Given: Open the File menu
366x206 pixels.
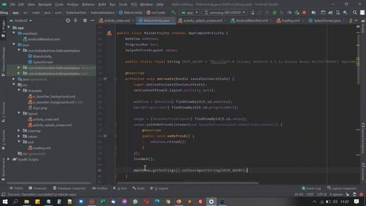Looking at the screenshot, I should tap(13, 5).
